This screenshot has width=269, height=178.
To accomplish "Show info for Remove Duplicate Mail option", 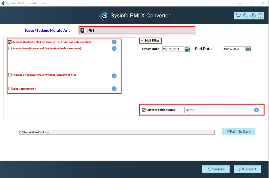I will pos(114,42).
